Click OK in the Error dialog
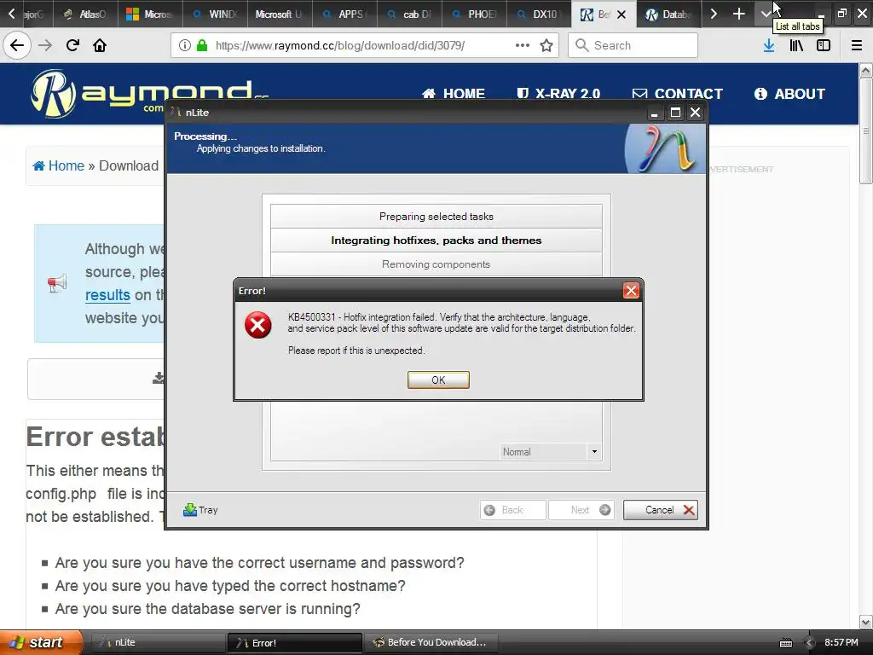Screen dimensions: 873x655 [438, 380]
